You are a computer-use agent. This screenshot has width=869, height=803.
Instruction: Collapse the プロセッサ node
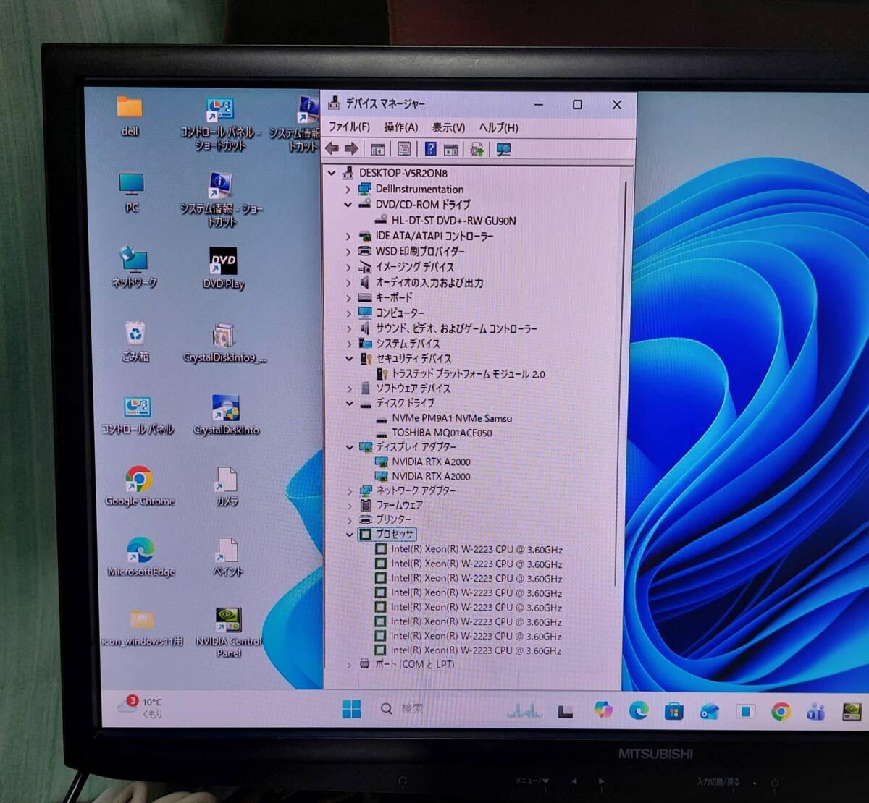coord(350,535)
